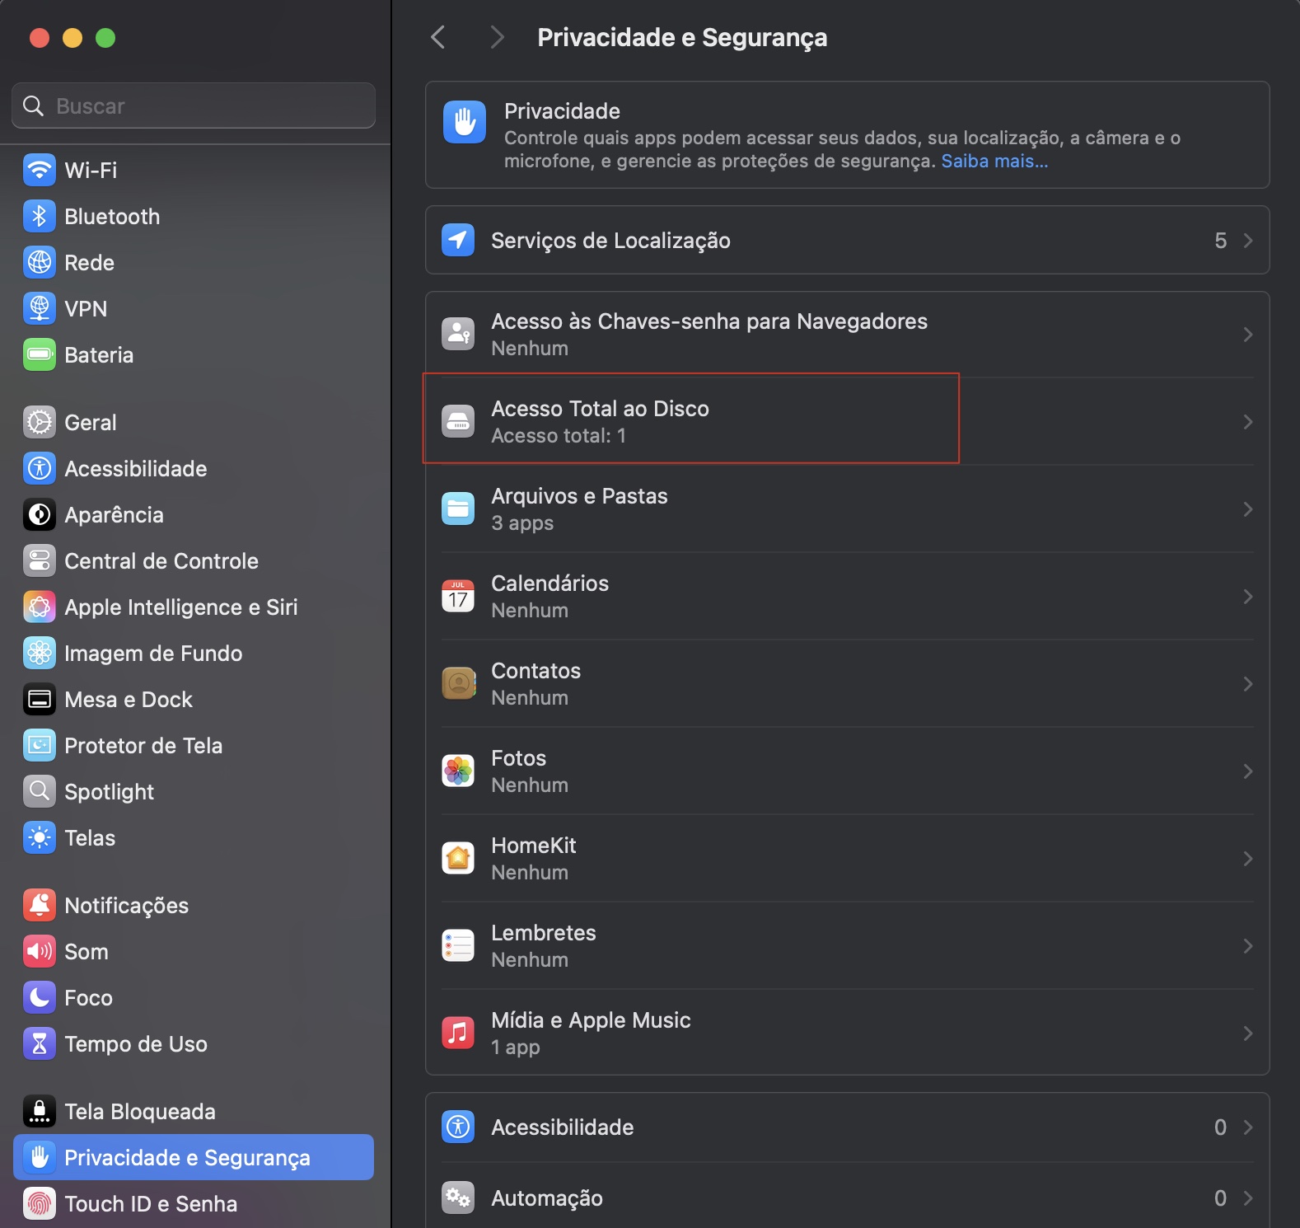1300x1228 pixels.
Task: Select Wi-Fi in the sidebar
Action: pyautogui.click(x=194, y=171)
